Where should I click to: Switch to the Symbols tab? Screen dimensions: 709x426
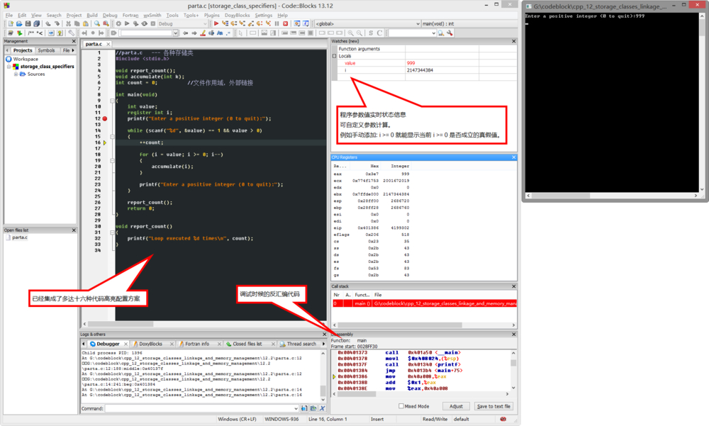46,50
